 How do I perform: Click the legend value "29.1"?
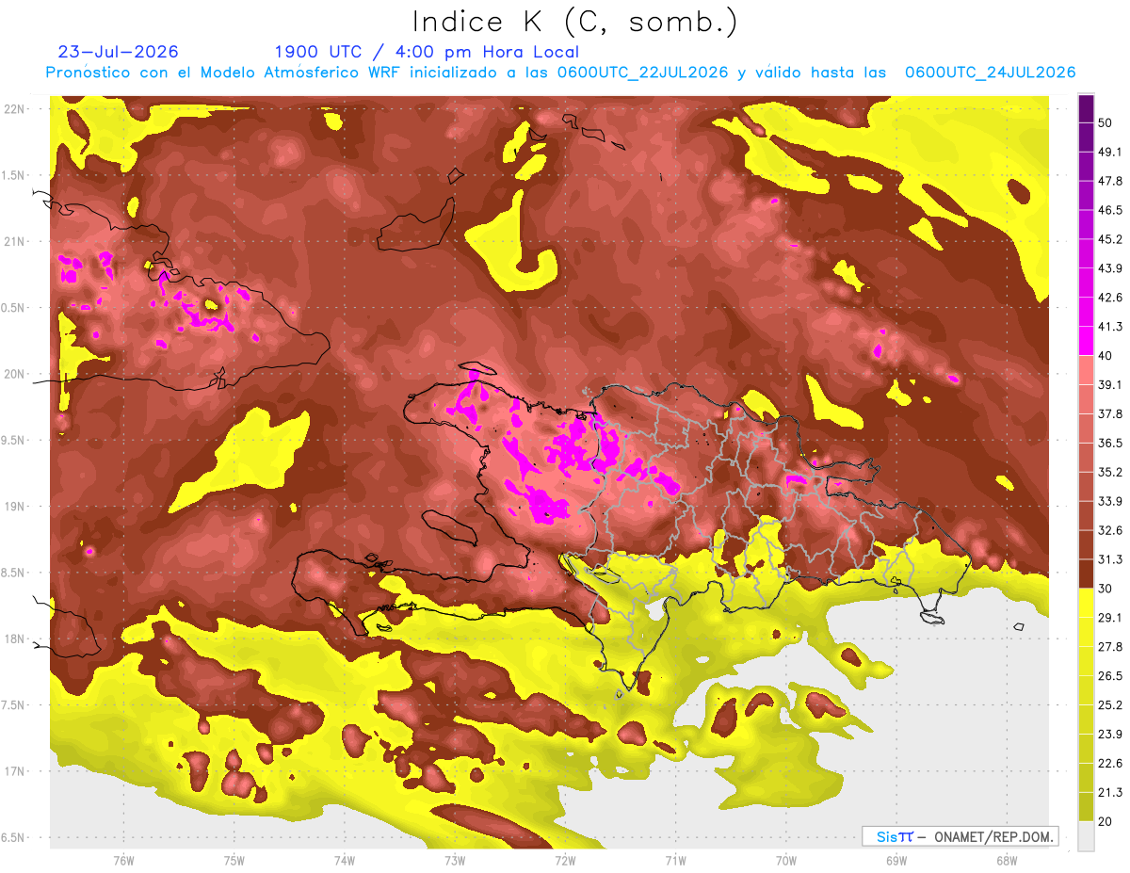tap(1110, 618)
